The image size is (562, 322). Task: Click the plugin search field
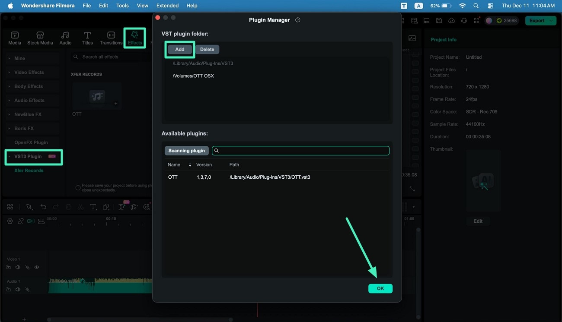click(300, 150)
